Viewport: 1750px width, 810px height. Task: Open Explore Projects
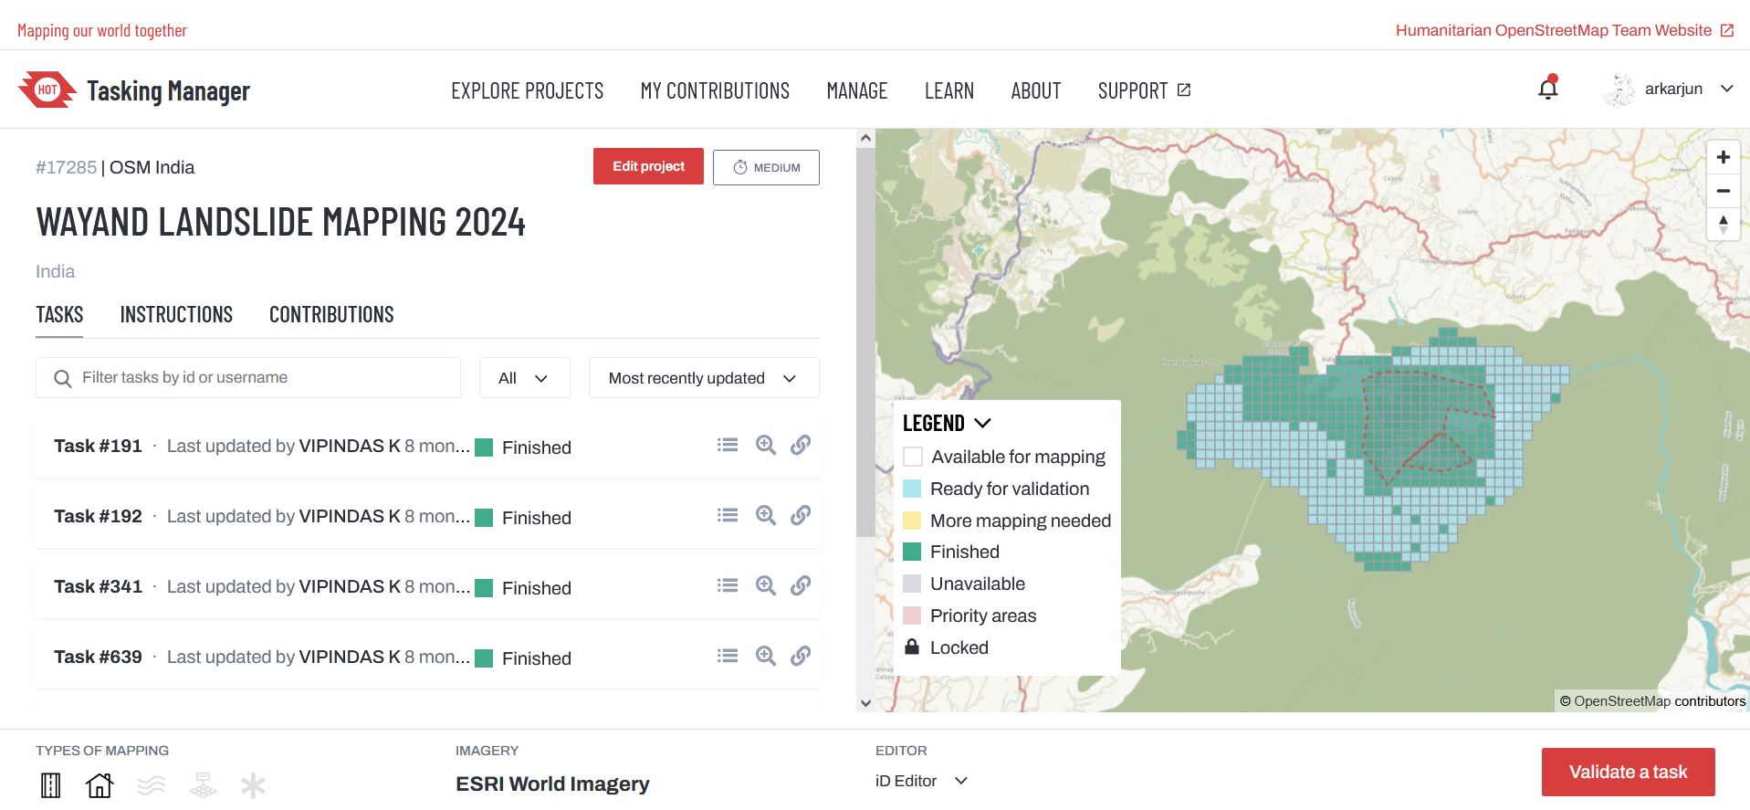point(527,90)
